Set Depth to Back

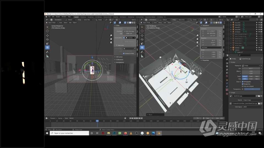coord(257,76)
